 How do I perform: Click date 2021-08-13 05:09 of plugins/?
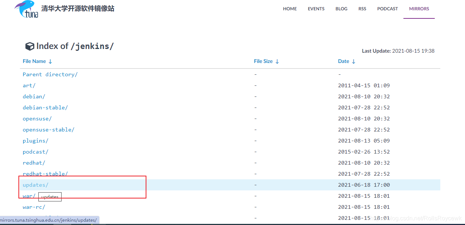364,141
